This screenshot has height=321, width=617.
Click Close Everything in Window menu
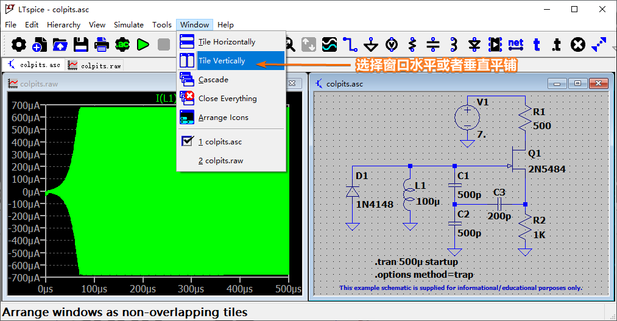[227, 99]
